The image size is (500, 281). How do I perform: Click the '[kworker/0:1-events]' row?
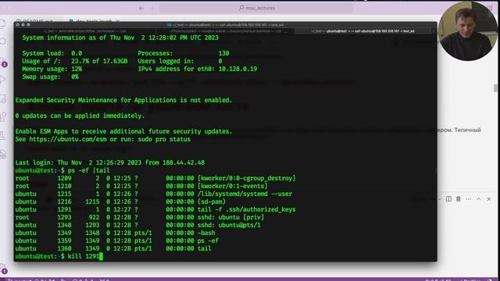141,186
